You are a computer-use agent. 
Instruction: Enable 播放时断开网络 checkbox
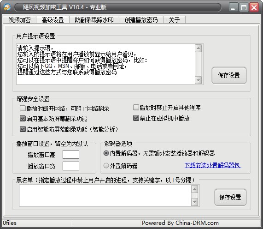click(x=23, y=108)
